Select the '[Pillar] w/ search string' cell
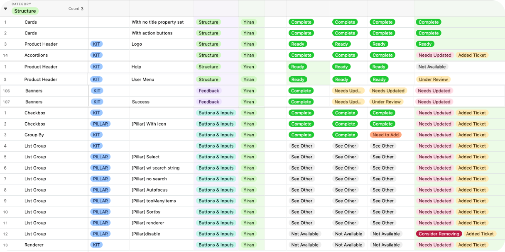This screenshot has height=252, width=505. [x=162, y=168]
